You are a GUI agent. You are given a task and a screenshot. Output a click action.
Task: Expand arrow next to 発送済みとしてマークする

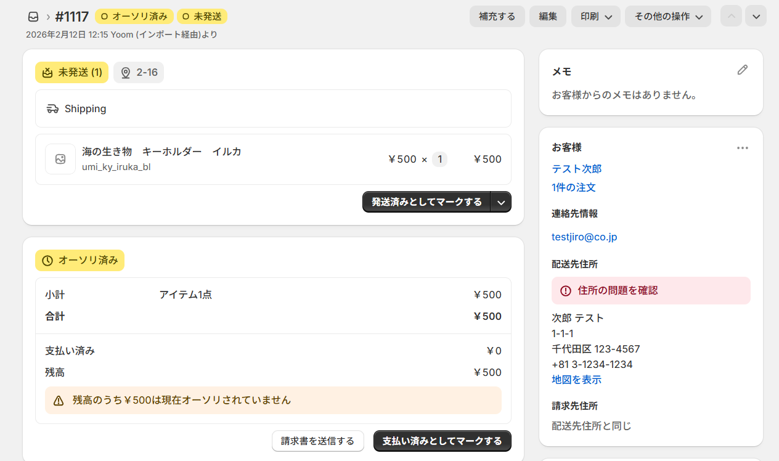501,202
